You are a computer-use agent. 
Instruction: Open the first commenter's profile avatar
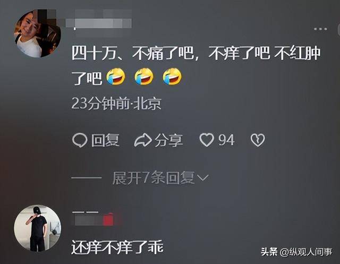pyautogui.click(x=38, y=33)
